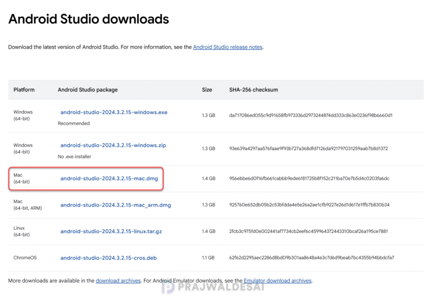Click the checksum starting with 925760e6

click(309, 205)
